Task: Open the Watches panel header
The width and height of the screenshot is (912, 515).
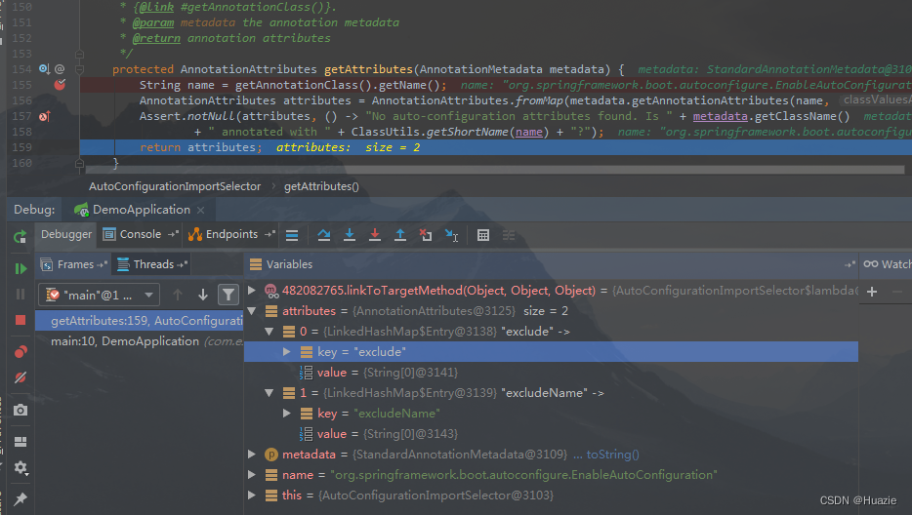Action: click(887, 264)
